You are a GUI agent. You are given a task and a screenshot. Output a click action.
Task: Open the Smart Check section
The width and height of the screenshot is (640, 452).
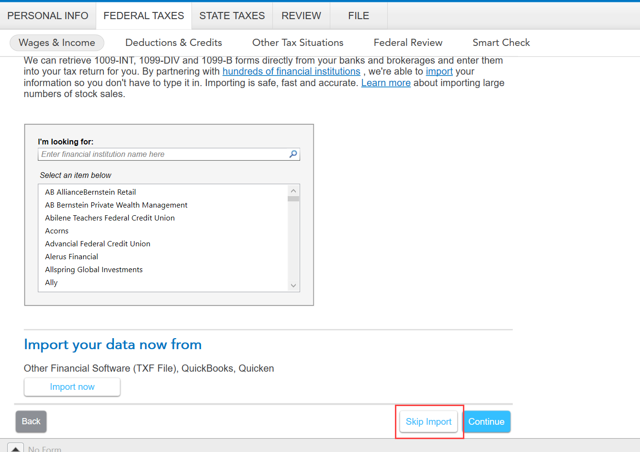click(501, 43)
